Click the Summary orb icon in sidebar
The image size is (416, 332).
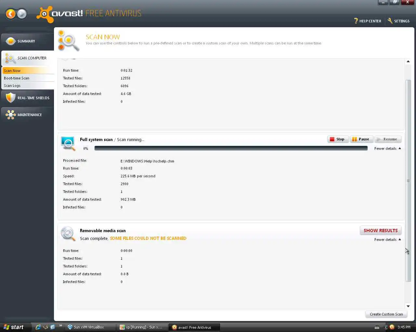pos(11,41)
